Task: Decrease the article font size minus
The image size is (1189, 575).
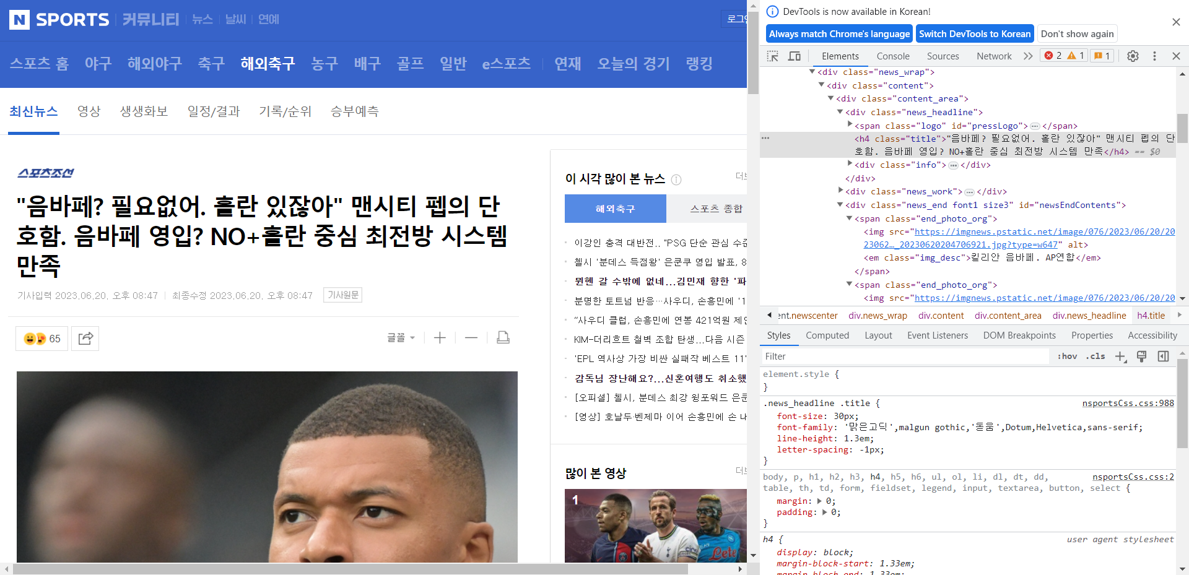Action: [471, 337]
